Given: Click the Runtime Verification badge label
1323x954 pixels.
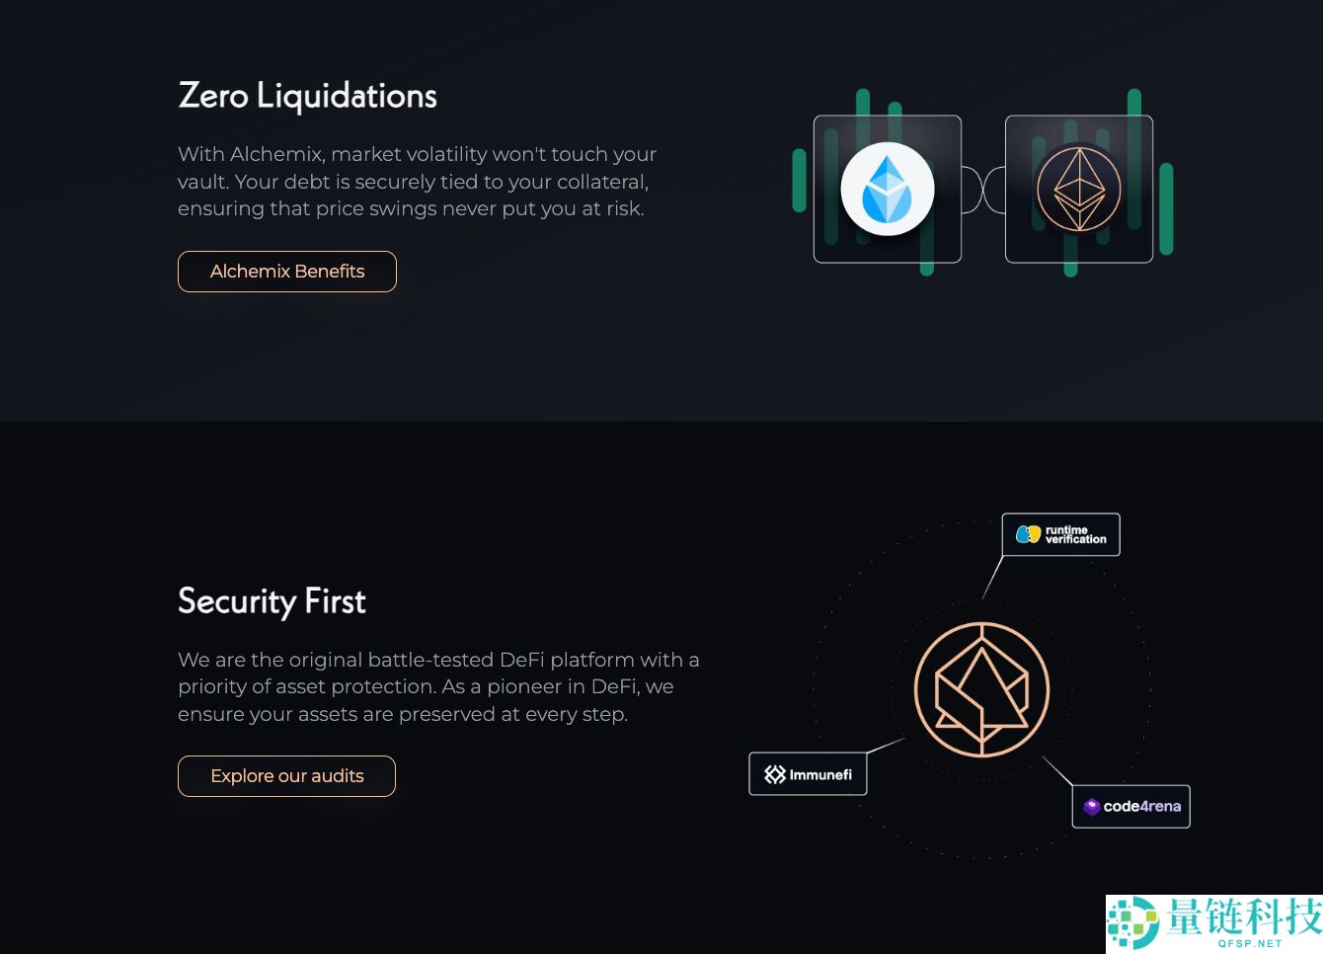Looking at the screenshot, I should click(x=1060, y=534).
